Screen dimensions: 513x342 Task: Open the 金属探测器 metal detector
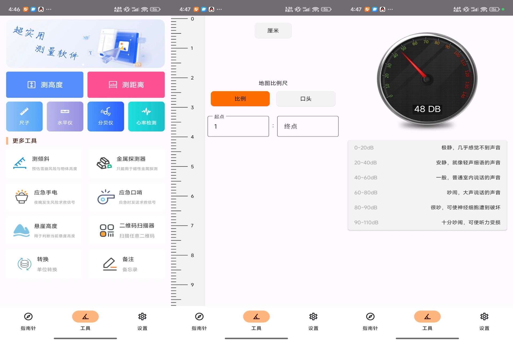(x=127, y=163)
